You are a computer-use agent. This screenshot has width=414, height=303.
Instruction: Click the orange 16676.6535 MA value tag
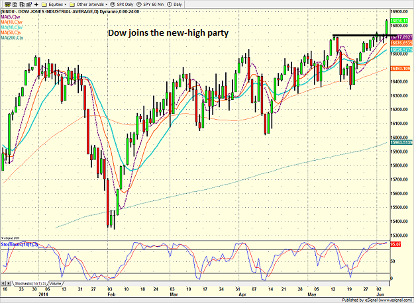pyautogui.click(x=401, y=43)
